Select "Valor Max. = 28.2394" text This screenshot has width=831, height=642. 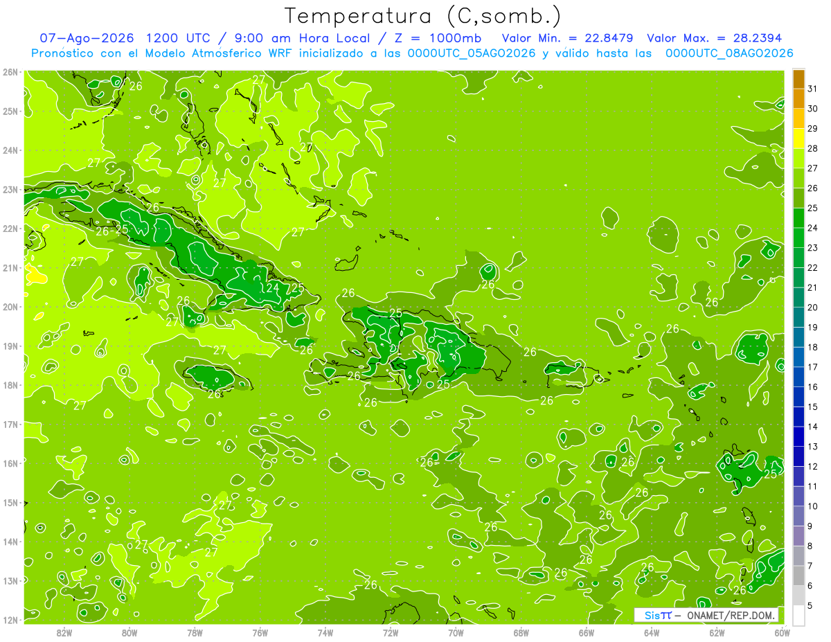pyautogui.click(x=715, y=38)
